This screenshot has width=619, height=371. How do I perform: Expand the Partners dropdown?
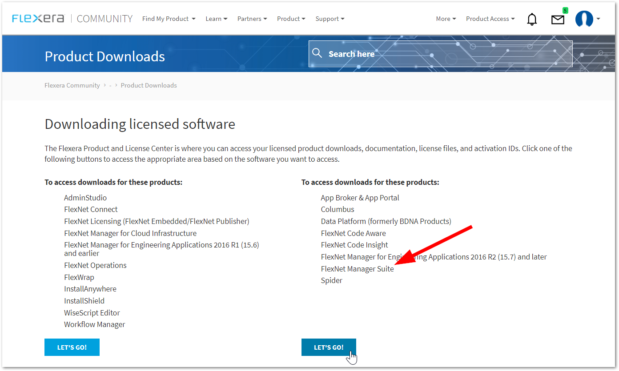252,19
